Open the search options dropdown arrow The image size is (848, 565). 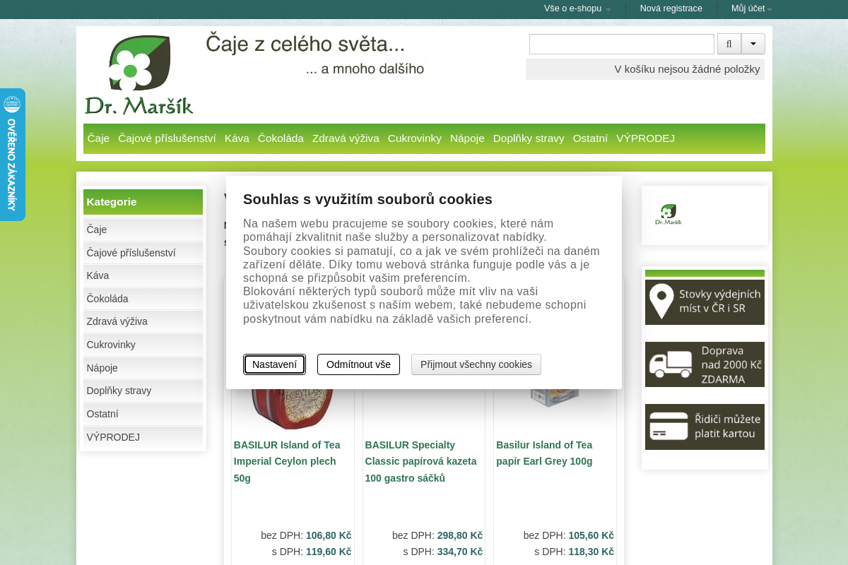tap(753, 44)
